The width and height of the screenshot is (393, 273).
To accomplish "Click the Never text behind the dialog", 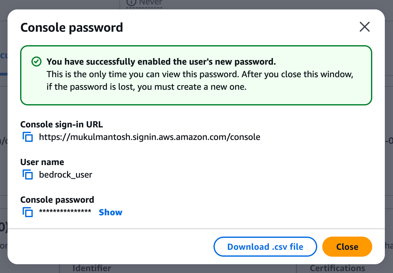I will (x=150, y=3).
